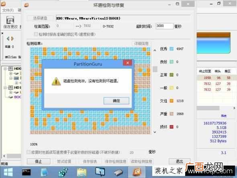This screenshot has height=178, width=237.
Task: Collapse the HD1 tree node
Action: (5, 87)
